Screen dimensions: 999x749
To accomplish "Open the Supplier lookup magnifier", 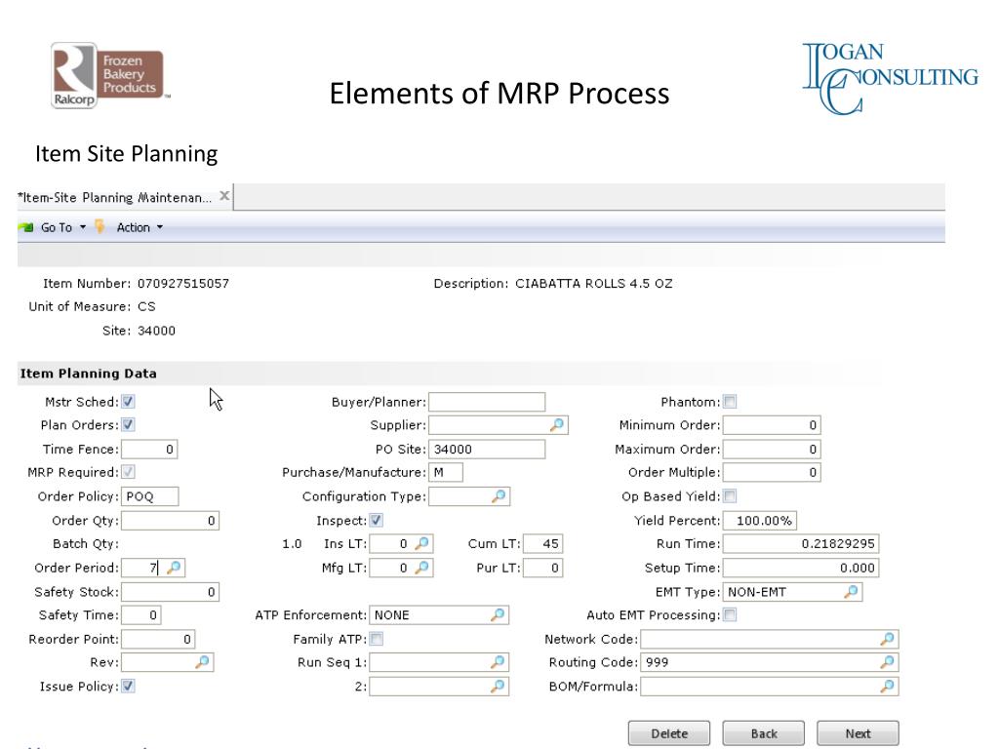I will coord(557,424).
